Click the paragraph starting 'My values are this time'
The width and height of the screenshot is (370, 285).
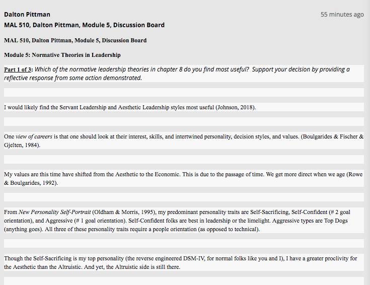tap(183, 179)
